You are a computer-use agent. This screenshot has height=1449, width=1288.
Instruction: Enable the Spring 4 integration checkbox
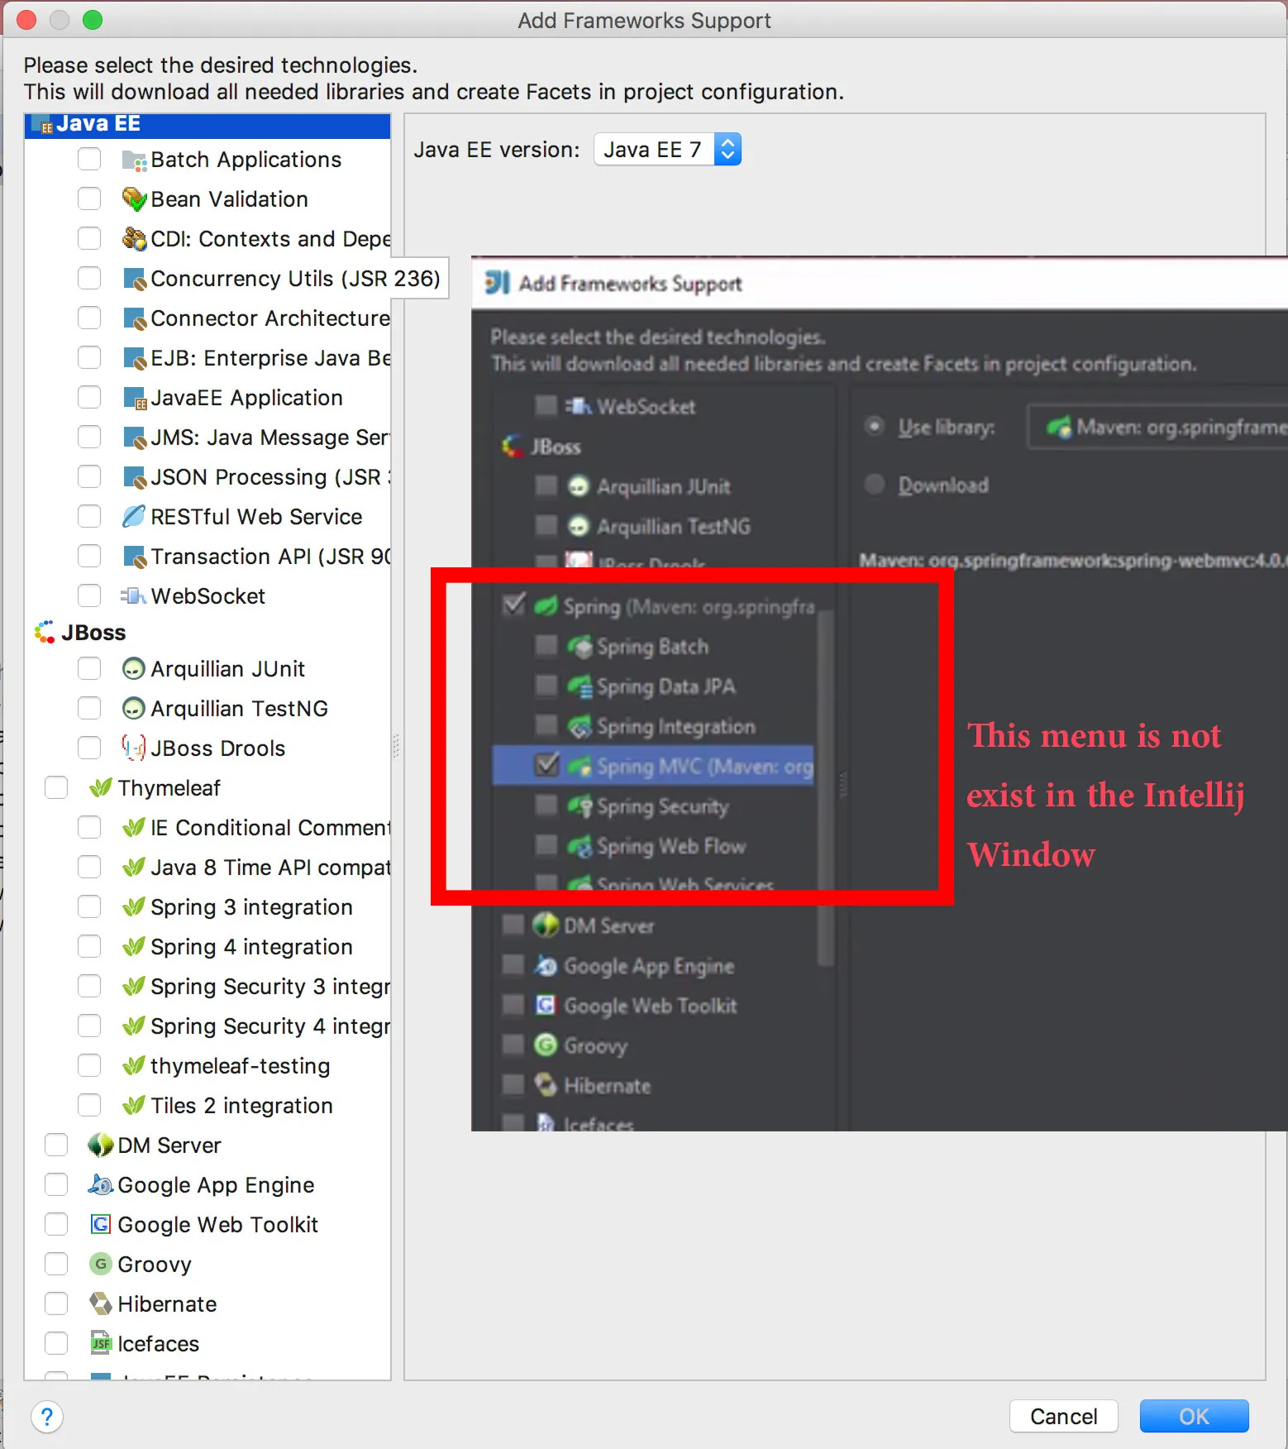pyautogui.click(x=89, y=947)
